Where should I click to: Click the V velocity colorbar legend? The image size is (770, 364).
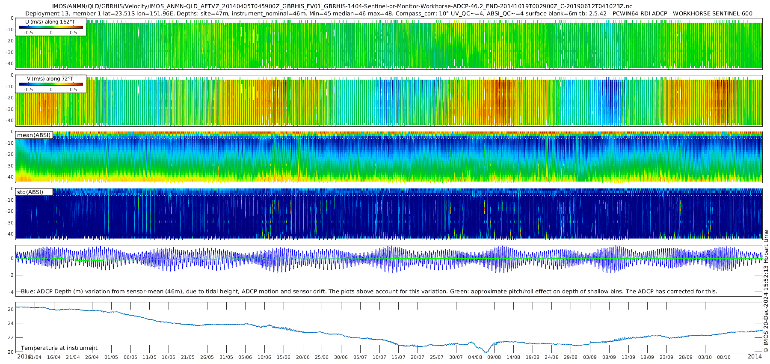point(50,84)
